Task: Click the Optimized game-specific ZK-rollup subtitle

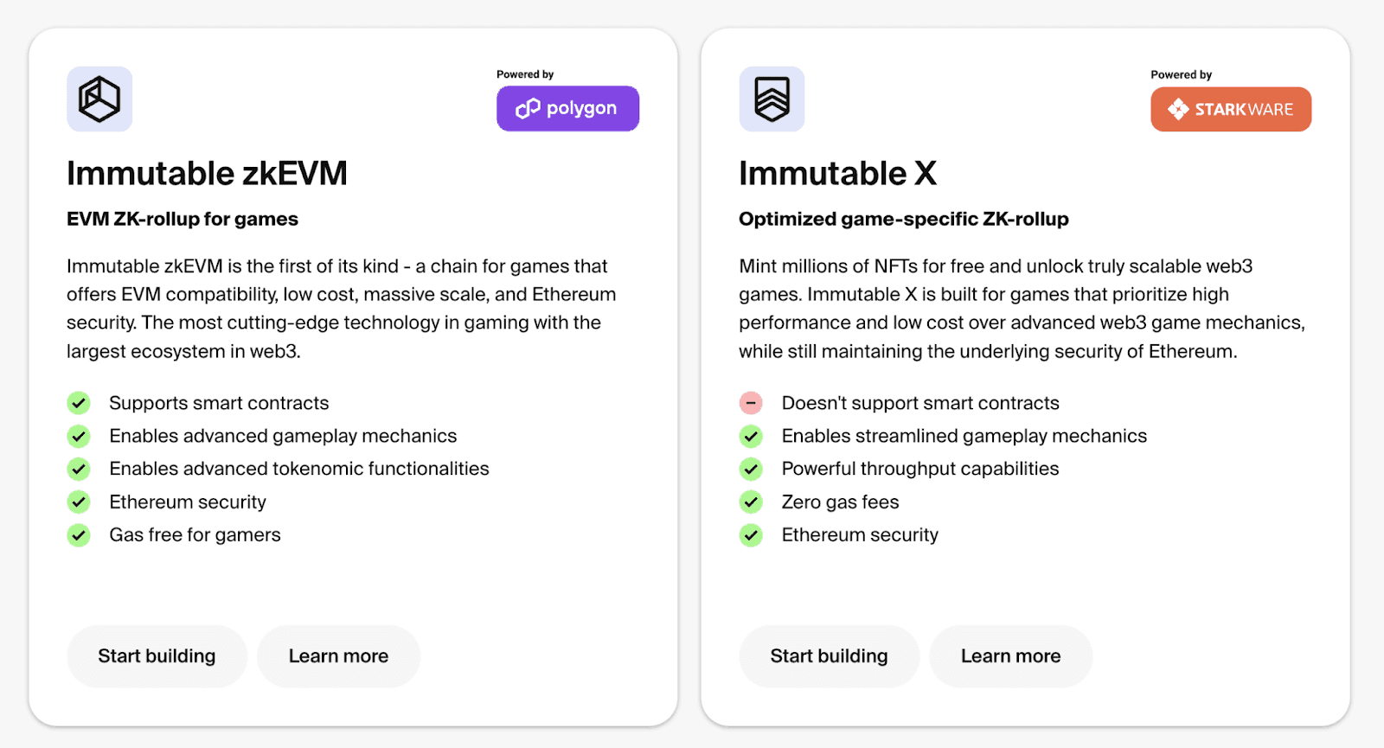Action: (903, 219)
